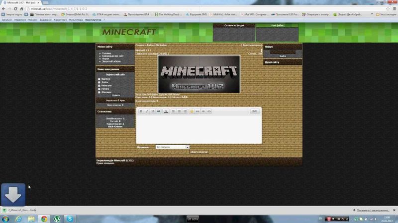Select the 'Добре' poll rating option
This screenshot has width=398, height=223.
pyautogui.click(x=99, y=82)
